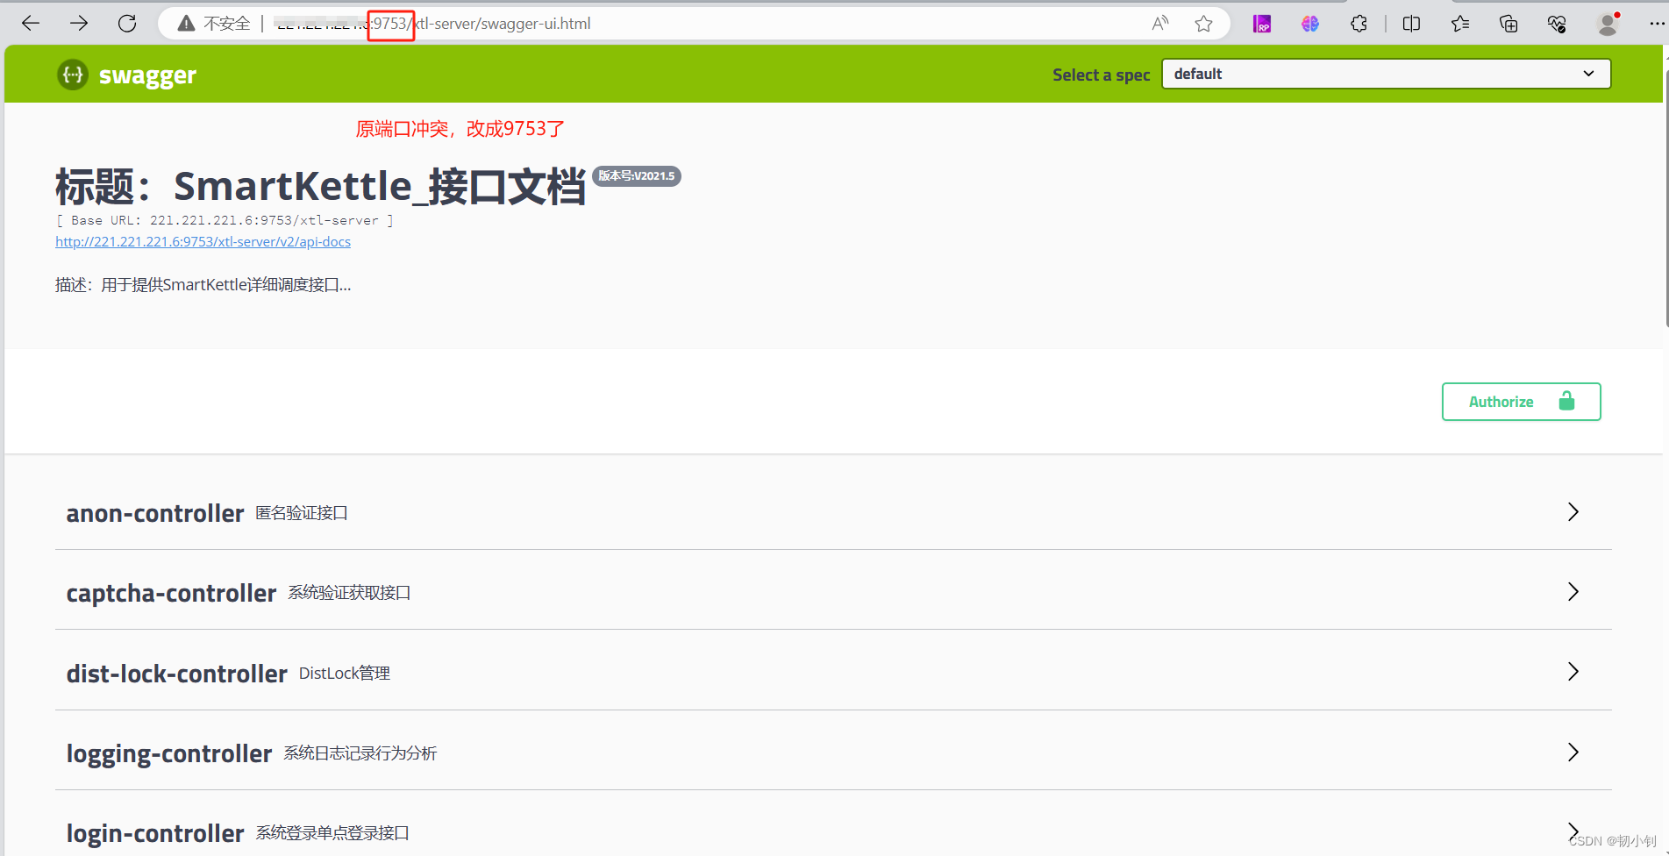Open the browser settings ellipsis menu

[1656, 24]
